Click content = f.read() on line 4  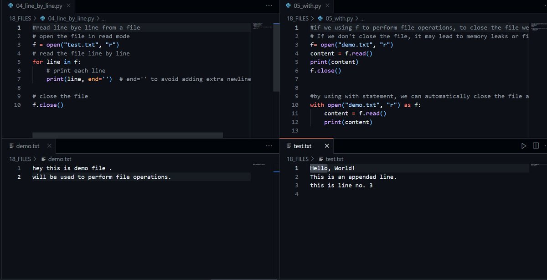click(x=341, y=53)
